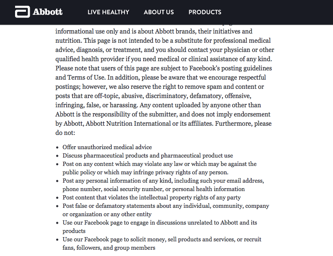Click the 'Post false or defamatory statements' bullet

[x=165, y=210]
